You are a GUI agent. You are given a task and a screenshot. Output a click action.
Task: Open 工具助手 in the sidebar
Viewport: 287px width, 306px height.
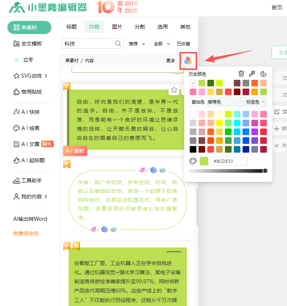point(31,180)
